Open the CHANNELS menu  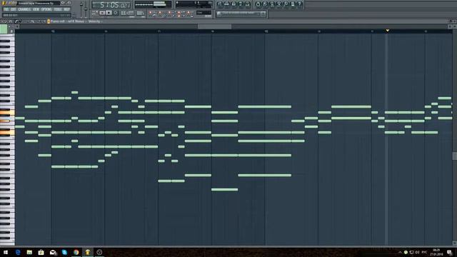click(24, 9)
